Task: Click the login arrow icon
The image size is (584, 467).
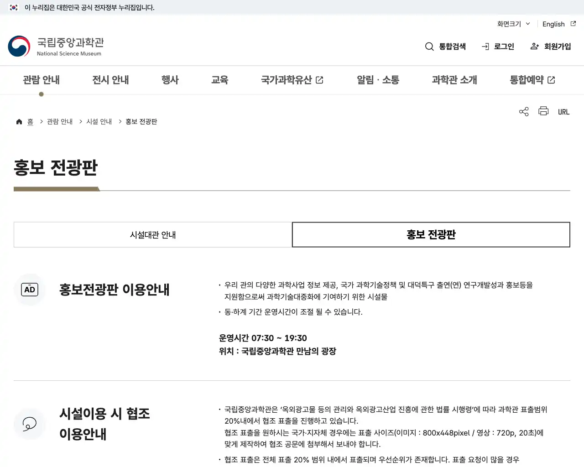Action: pyautogui.click(x=485, y=46)
